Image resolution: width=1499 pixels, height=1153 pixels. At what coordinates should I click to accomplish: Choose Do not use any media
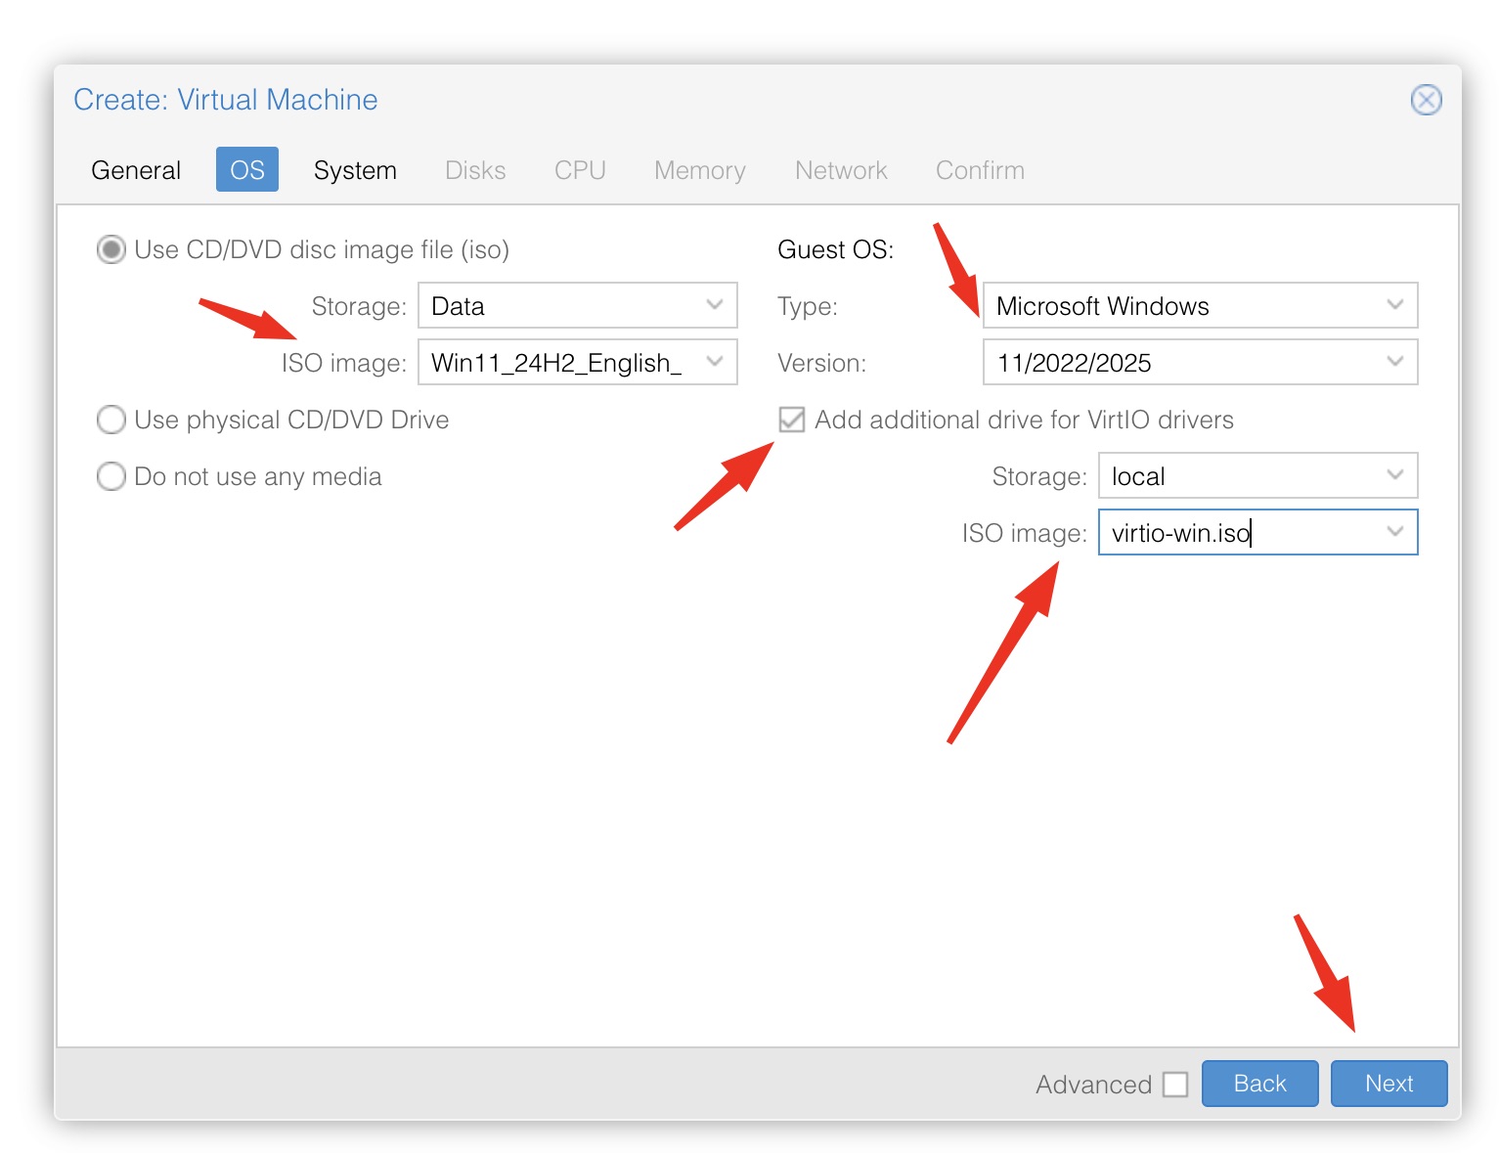[x=111, y=477]
